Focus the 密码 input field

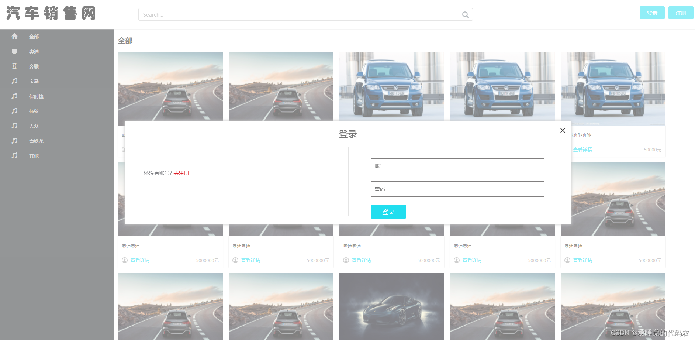pos(457,189)
